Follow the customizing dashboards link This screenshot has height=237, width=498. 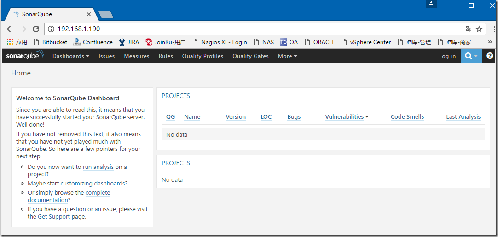pyautogui.click(x=93, y=183)
